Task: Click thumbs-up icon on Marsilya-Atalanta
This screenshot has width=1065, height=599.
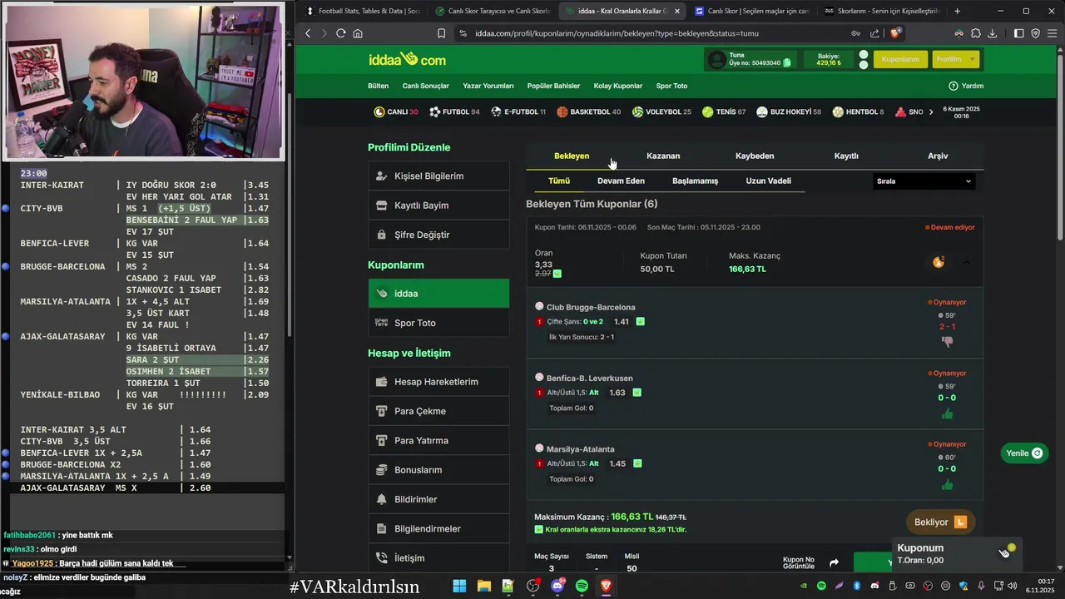Action: coord(947,484)
